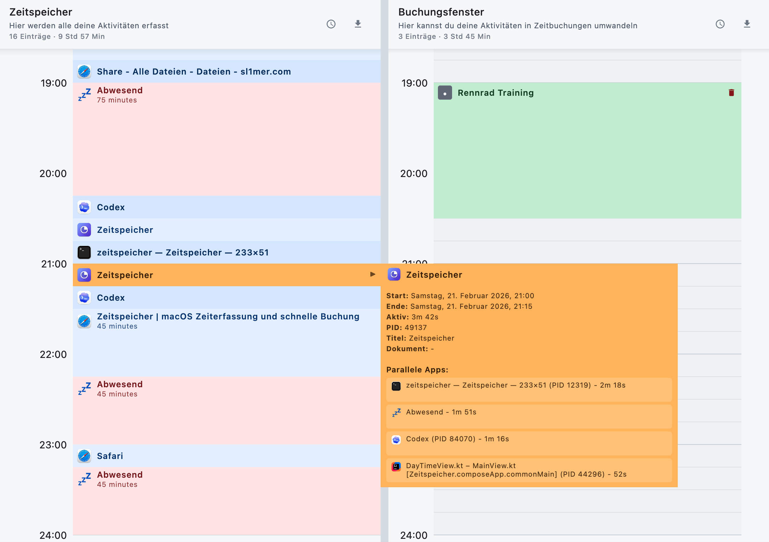Click the zzz icon on the 75 minutes Abwesend entry
Screen dimensions: 769x542
point(84,95)
